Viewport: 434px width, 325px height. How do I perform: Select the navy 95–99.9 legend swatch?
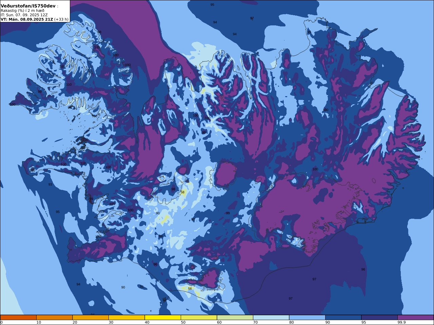click(x=379, y=318)
